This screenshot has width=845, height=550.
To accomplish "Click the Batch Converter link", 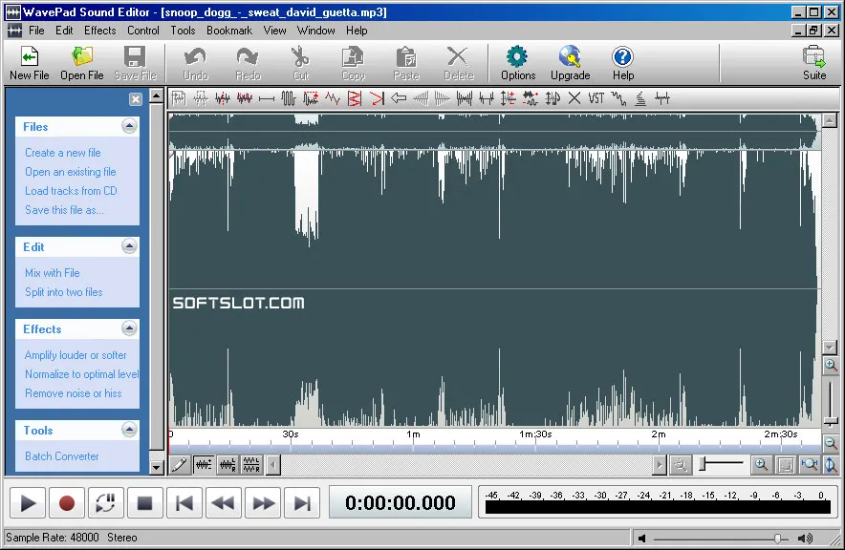I will pyautogui.click(x=61, y=456).
